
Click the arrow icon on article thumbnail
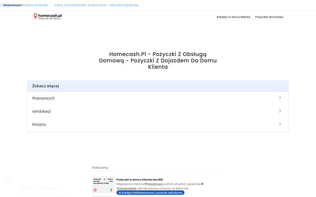[x=111, y=190]
